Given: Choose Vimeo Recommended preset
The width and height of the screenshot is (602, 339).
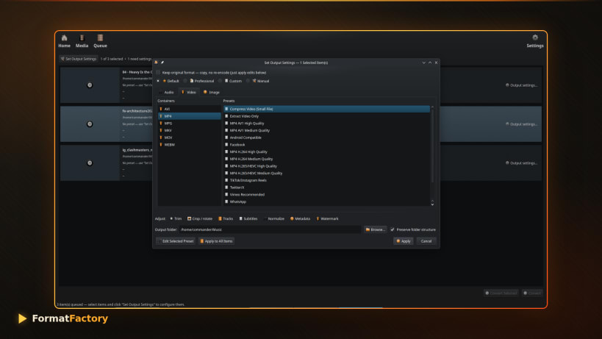Looking at the screenshot, I should [x=326, y=195].
